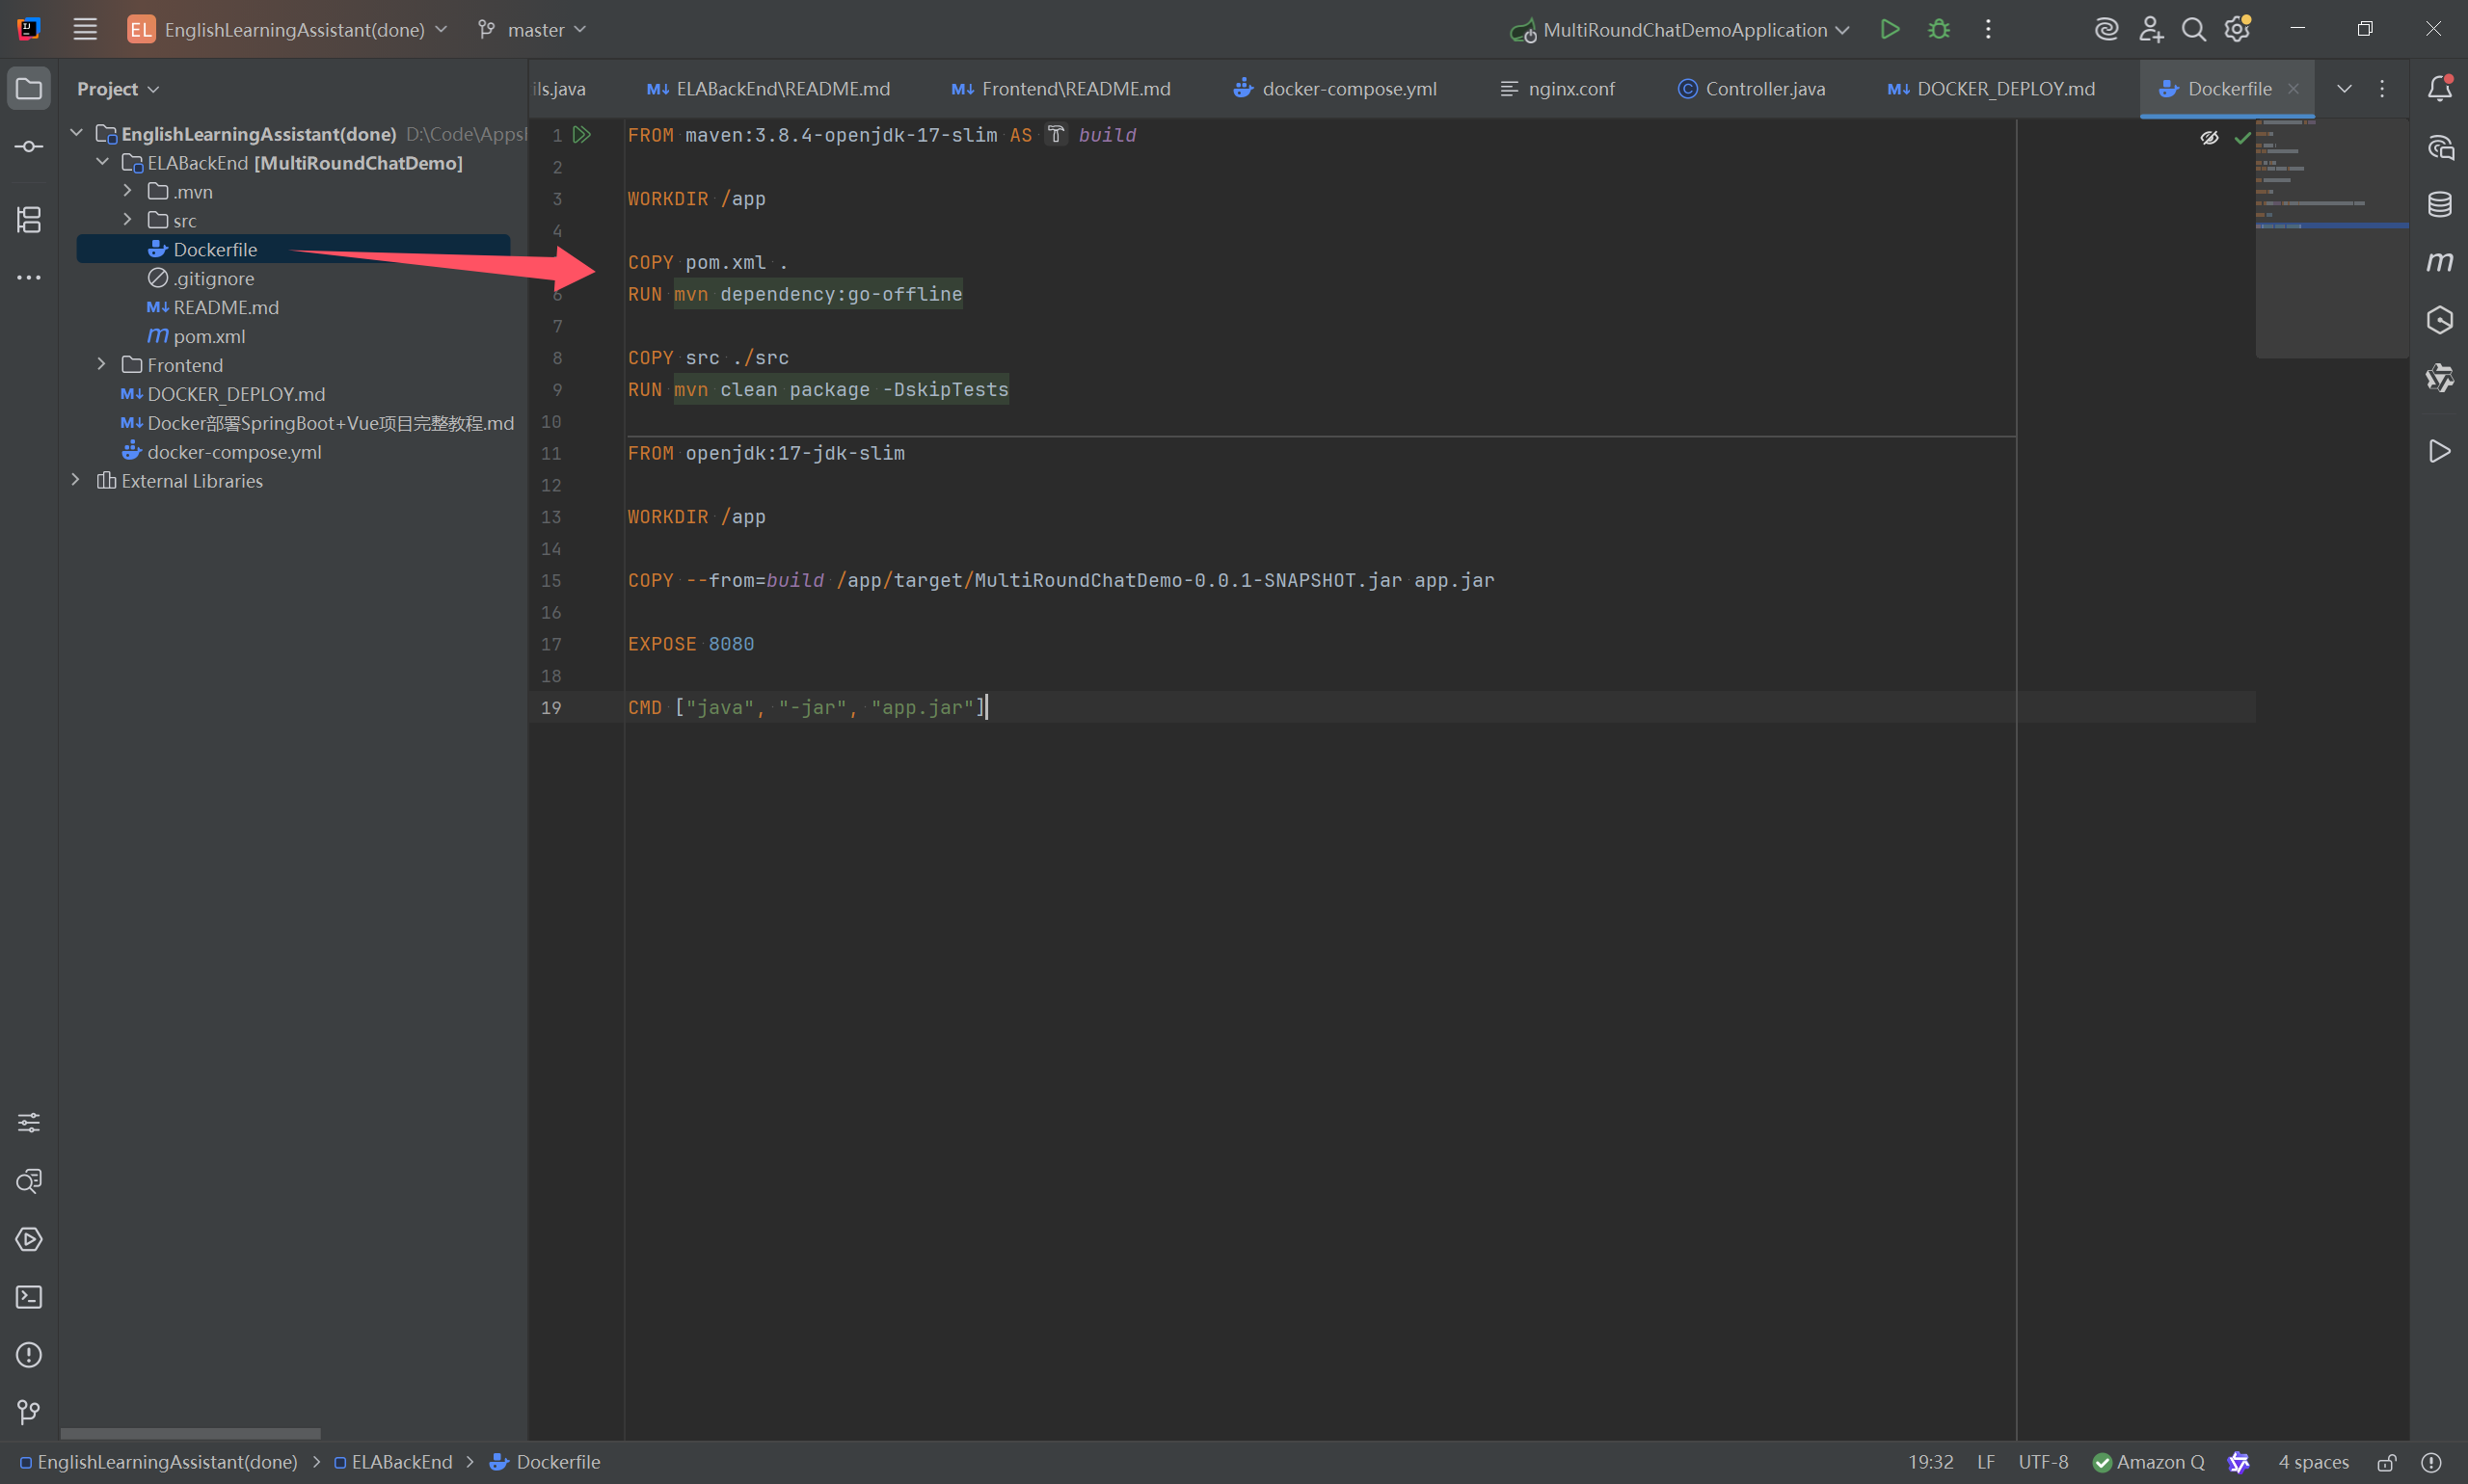Expand External Libraries node

point(75,480)
